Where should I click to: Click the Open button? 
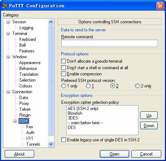pyautogui.click(x=114, y=154)
